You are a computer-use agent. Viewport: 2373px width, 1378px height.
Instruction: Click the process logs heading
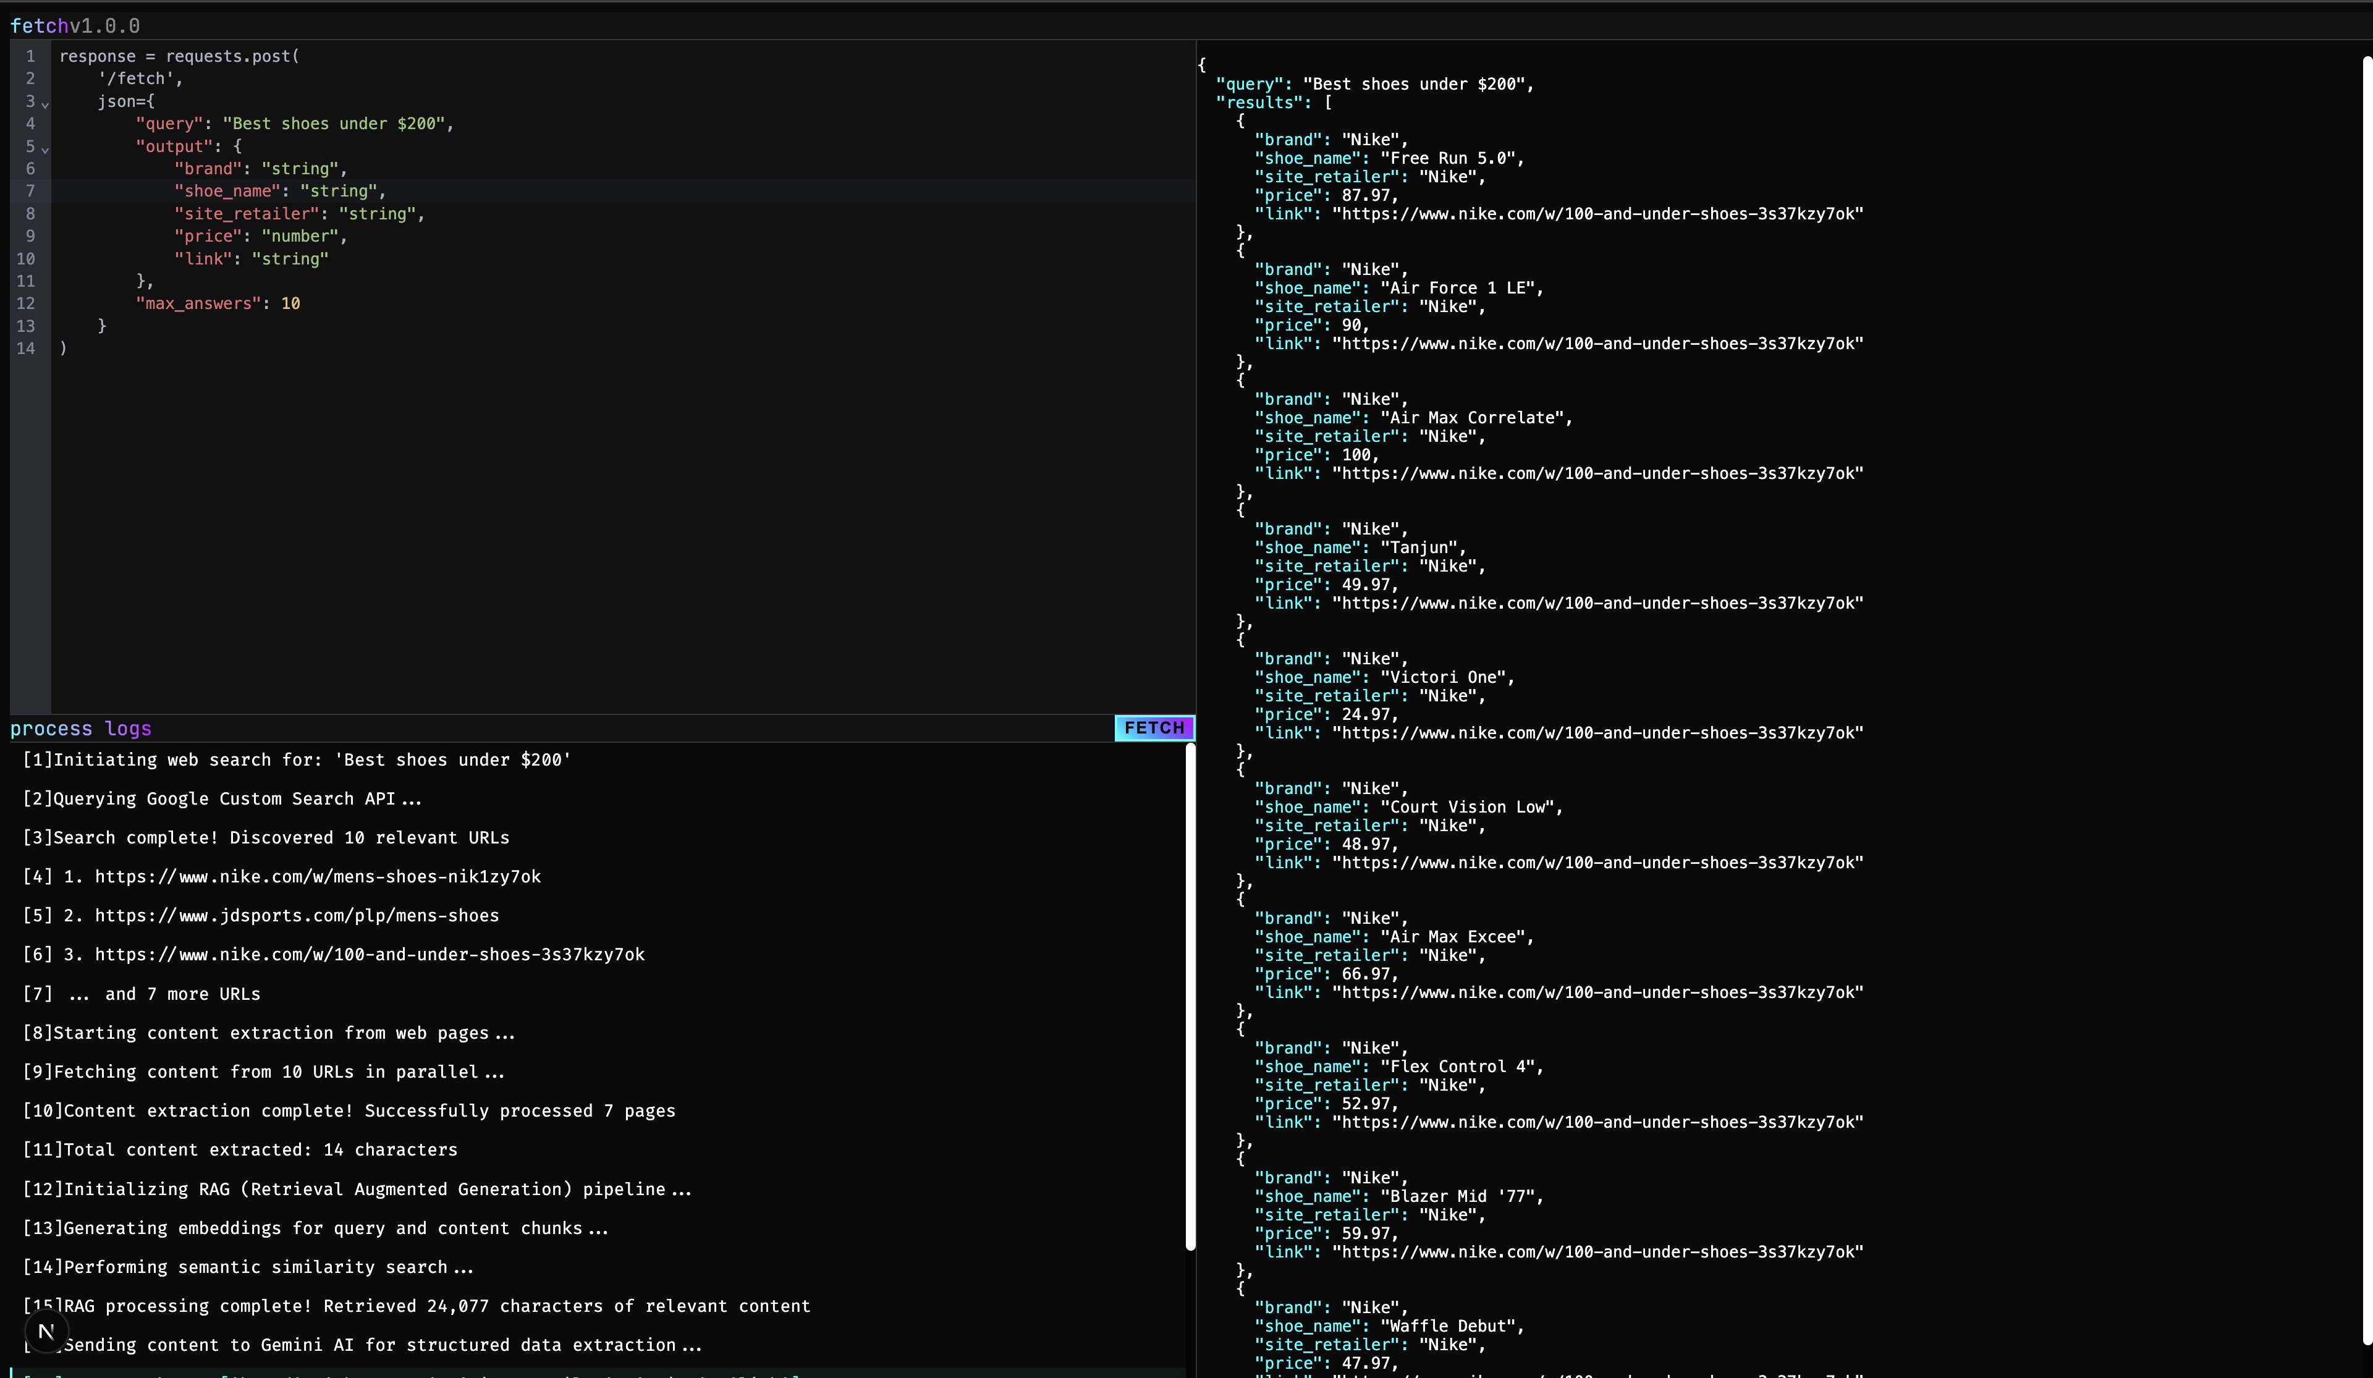[x=81, y=728]
